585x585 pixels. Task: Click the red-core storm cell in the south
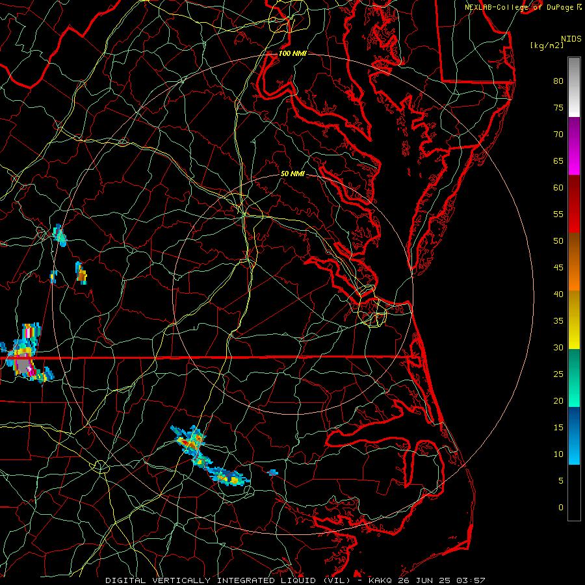coord(190,444)
